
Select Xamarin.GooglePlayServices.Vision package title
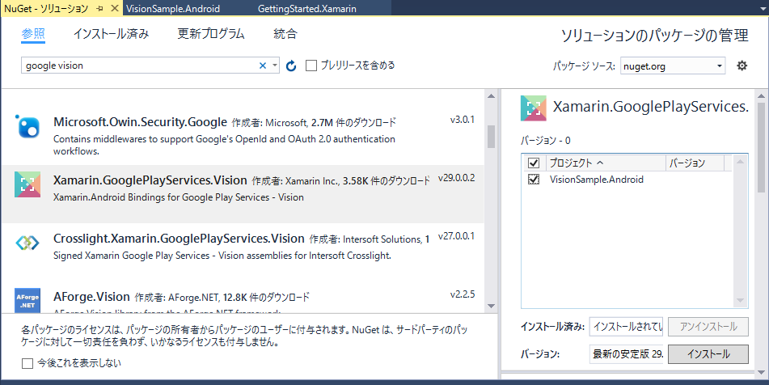click(x=150, y=180)
